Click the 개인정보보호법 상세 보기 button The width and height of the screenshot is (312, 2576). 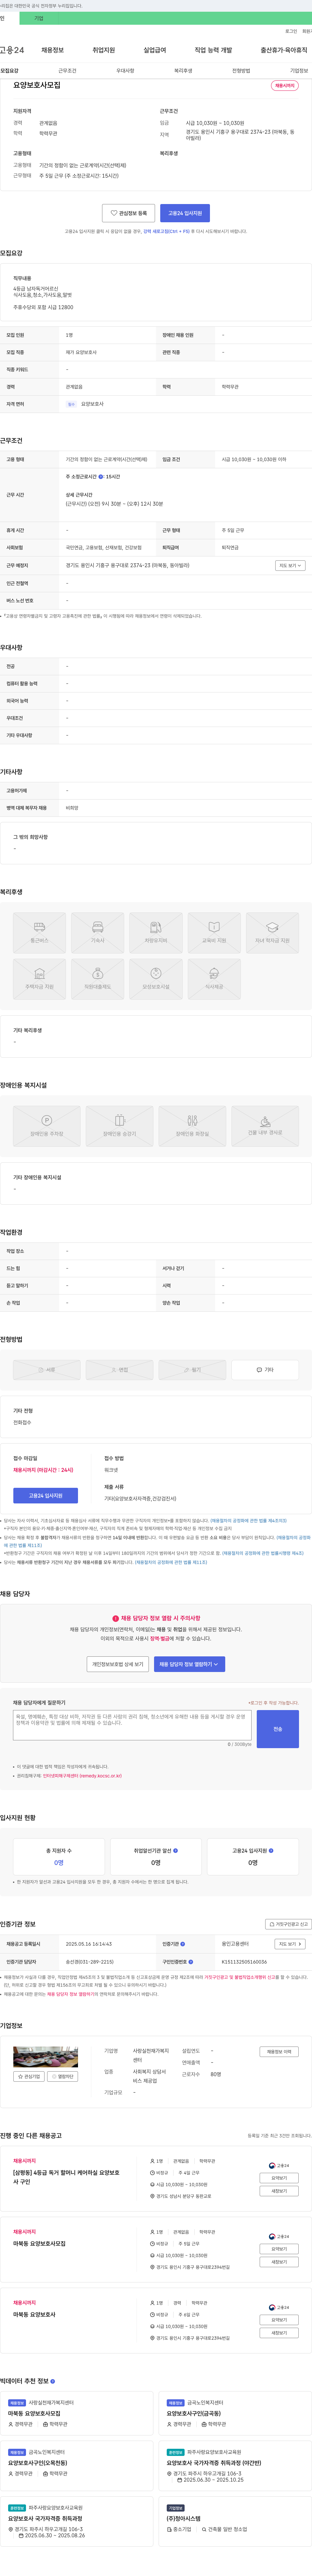point(118,1664)
